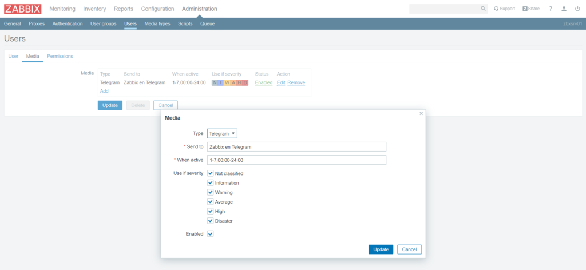Open the Configuration menu
Image resolution: width=586 pixels, height=270 pixels.
pos(157,9)
